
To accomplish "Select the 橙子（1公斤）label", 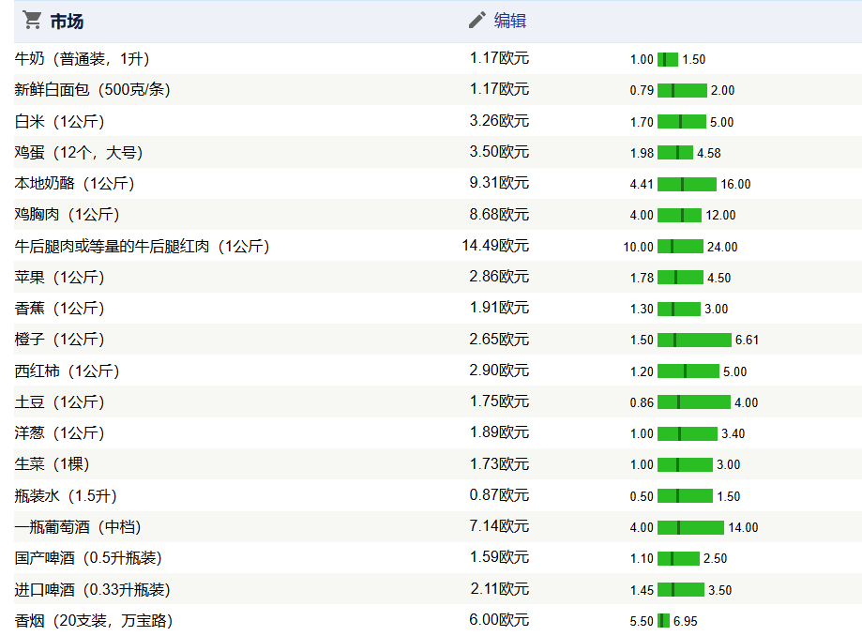I will pyautogui.click(x=59, y=340).
